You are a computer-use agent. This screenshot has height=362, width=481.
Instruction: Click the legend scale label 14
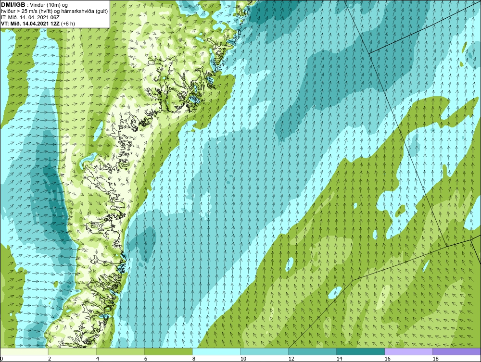pos(339,359)
